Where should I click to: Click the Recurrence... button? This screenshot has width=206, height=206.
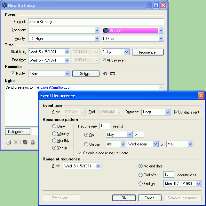coord(148,52)
